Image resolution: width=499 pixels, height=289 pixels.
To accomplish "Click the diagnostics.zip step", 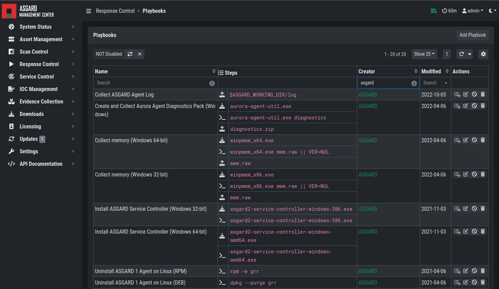I will tap(252, 129).
